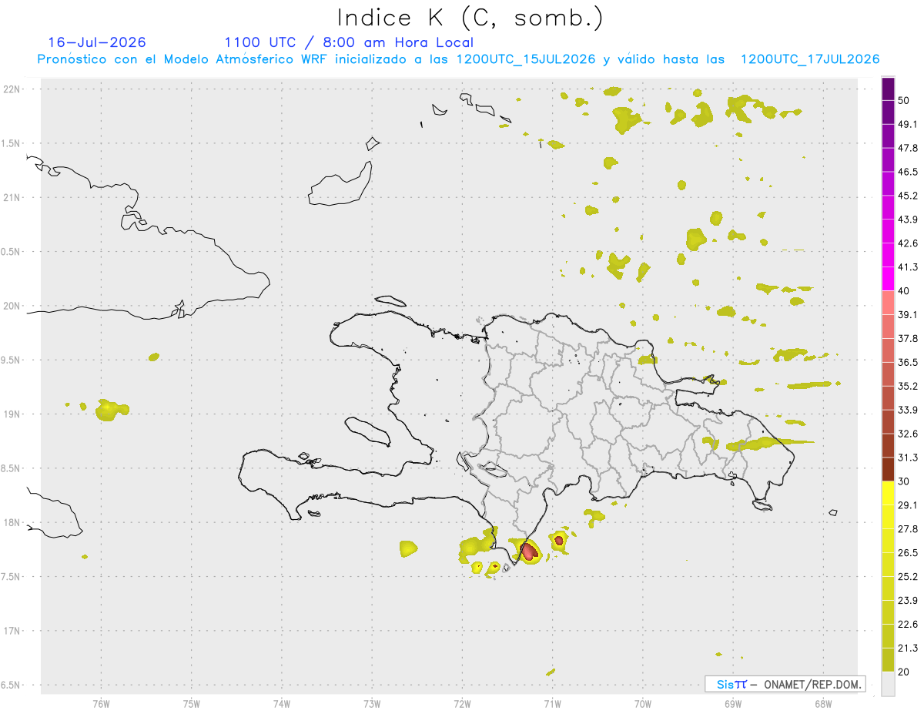Click the color bar value "47.8"
924x714 pixels.
coord(909,148)
